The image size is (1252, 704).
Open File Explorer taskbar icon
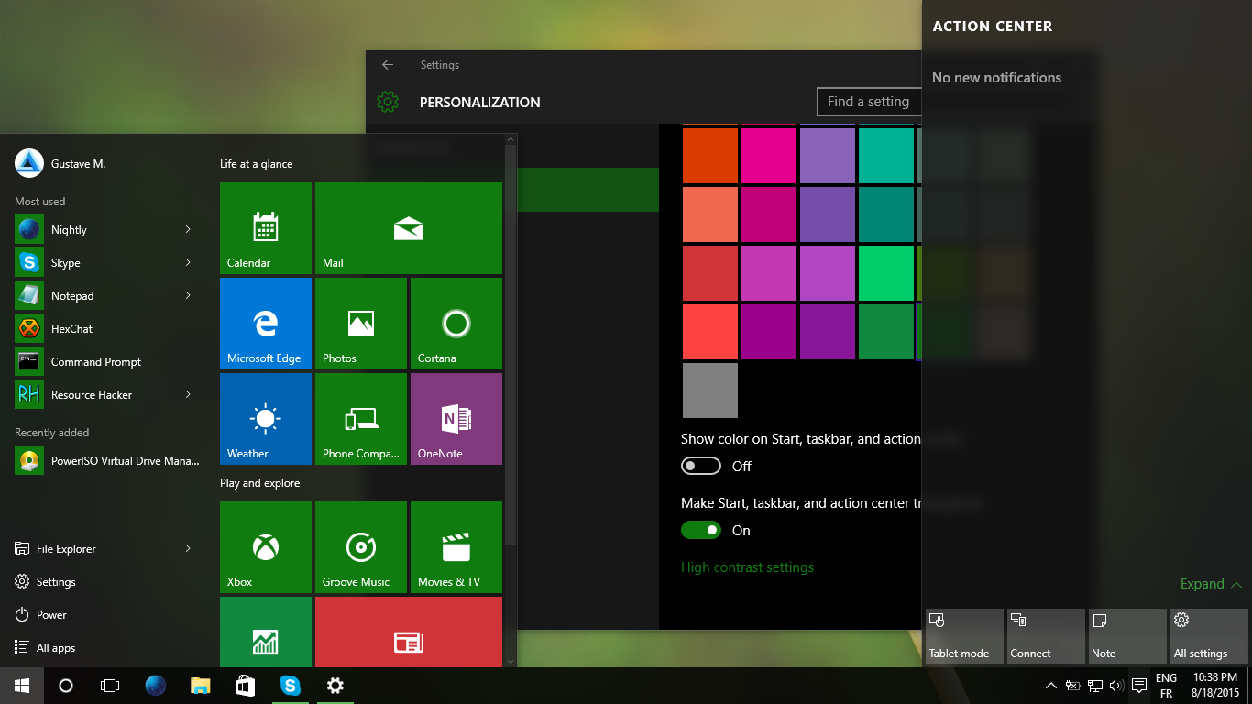pos(200,686)
